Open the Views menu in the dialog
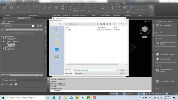Screen dimensions: 178x100 click(116, 24)
